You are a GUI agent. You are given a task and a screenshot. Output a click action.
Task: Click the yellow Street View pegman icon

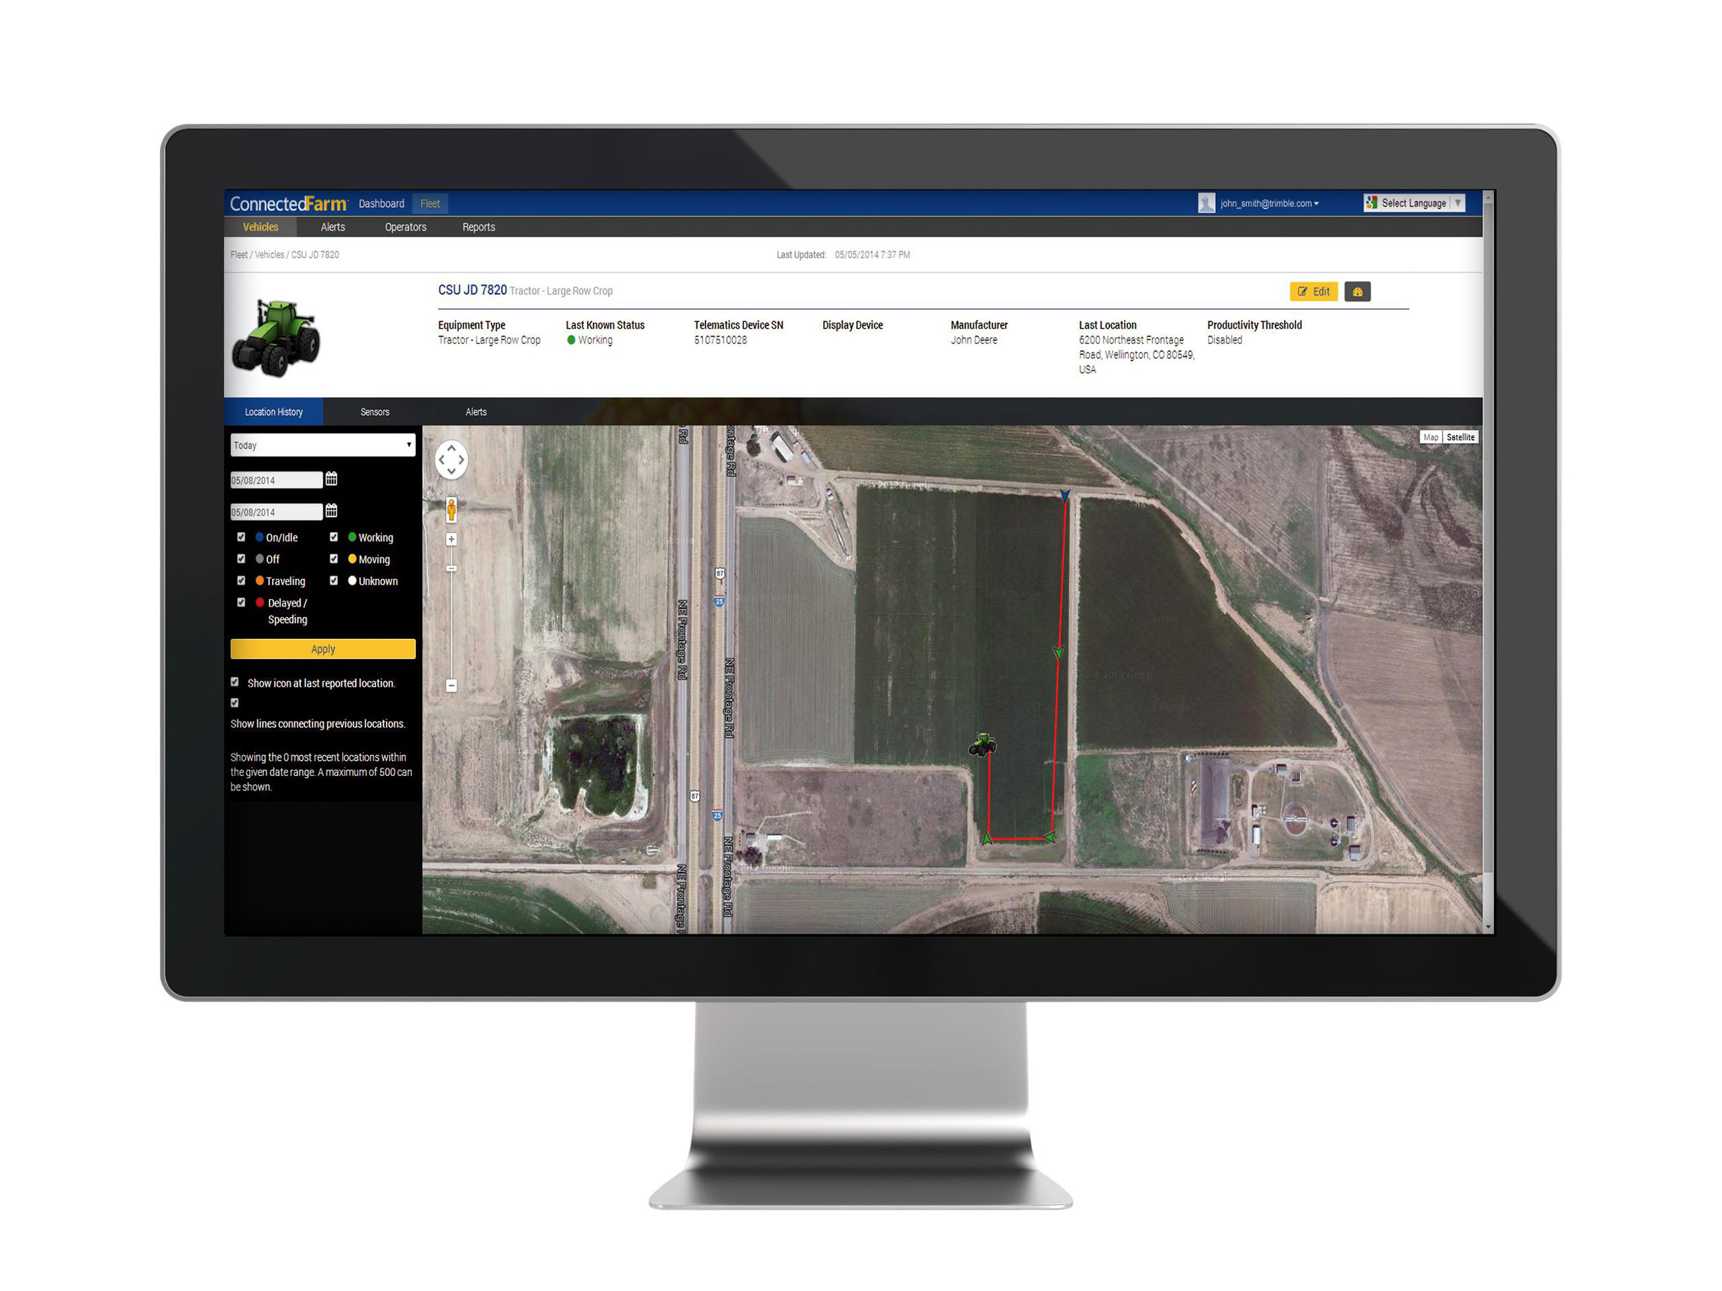(450, 510)
